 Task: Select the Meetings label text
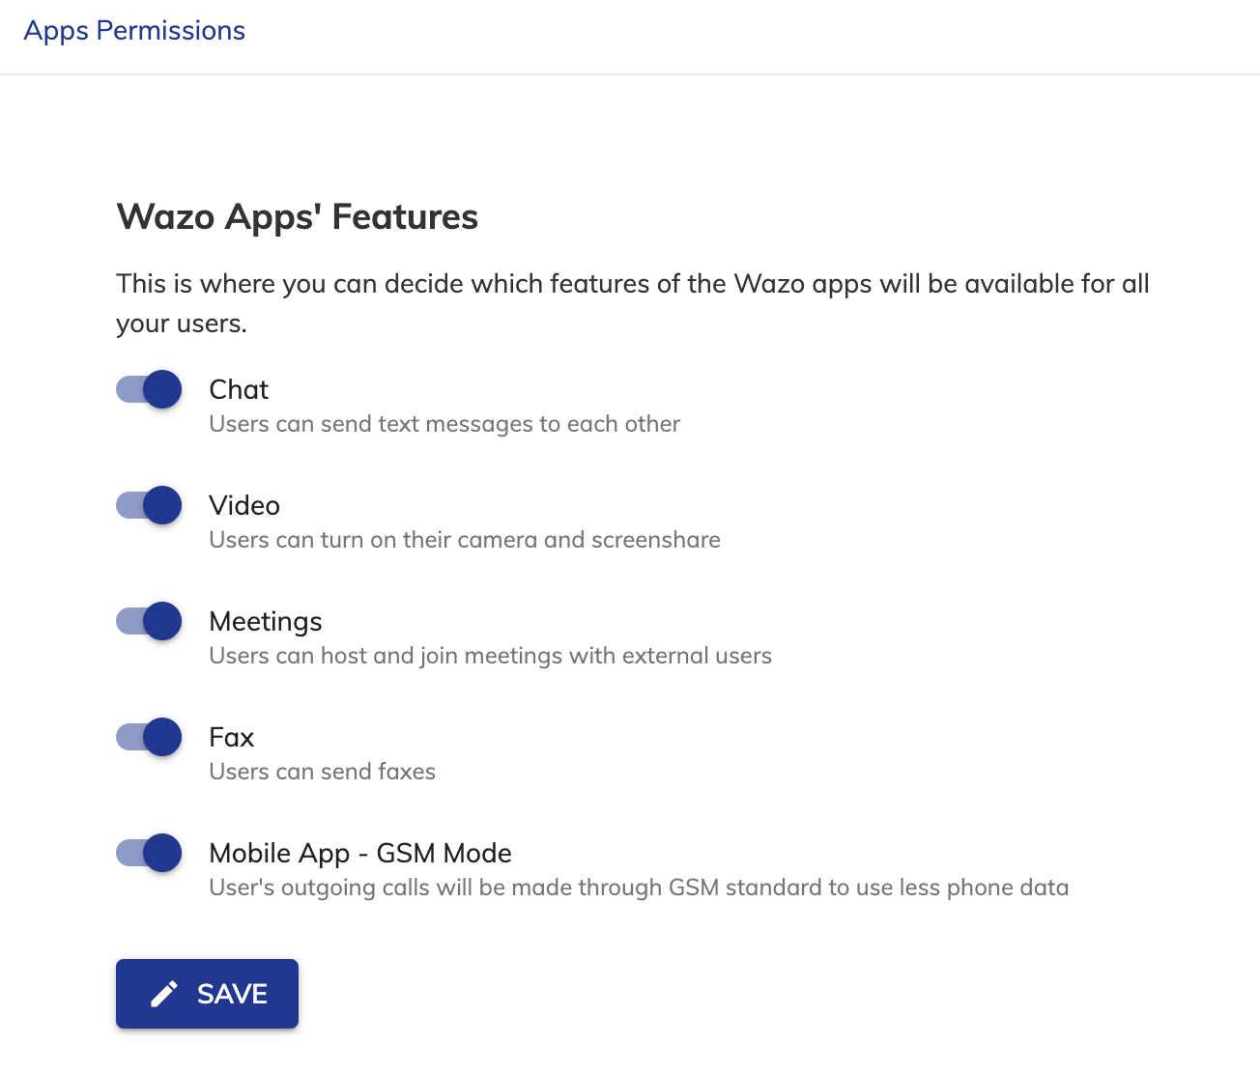pos(266,622)
